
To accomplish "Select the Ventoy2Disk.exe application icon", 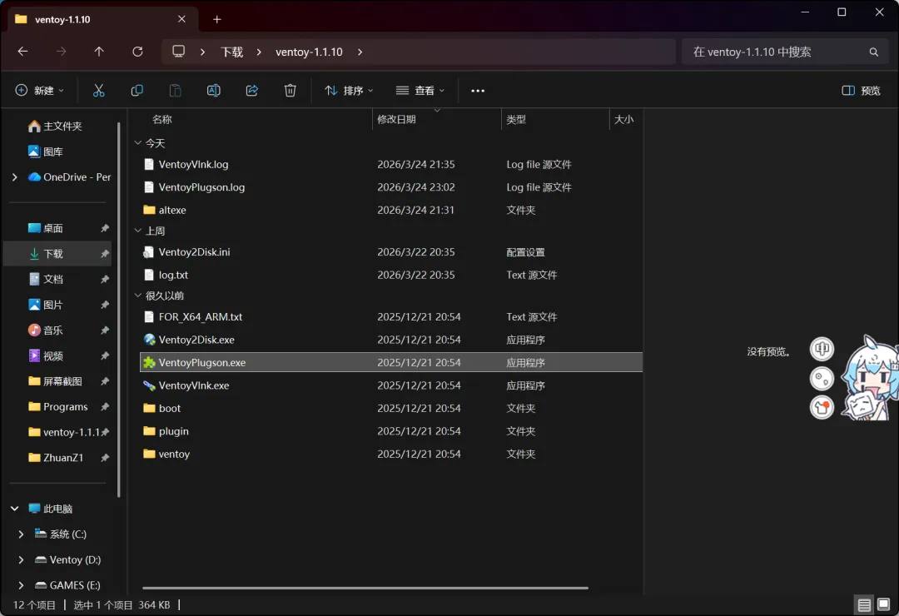I will coord(149,340).
